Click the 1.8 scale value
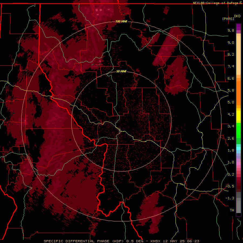This screenshot has width=243, height=243. coord(231,150)
